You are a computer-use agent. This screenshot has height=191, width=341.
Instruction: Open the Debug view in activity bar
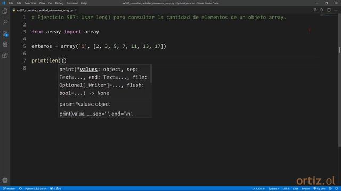5,44
